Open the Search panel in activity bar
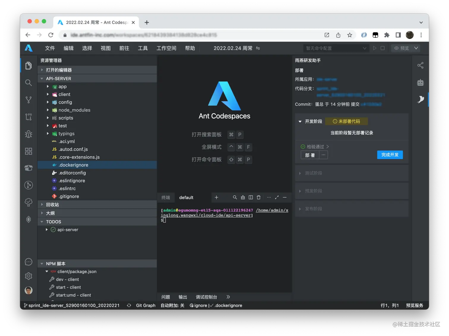 click(x=29, y=83)
